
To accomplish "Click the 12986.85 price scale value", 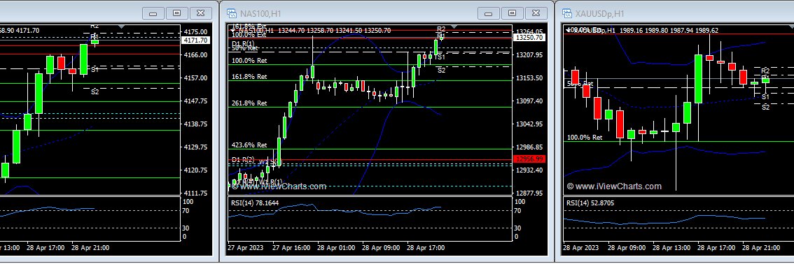I will tap(529, 147).
